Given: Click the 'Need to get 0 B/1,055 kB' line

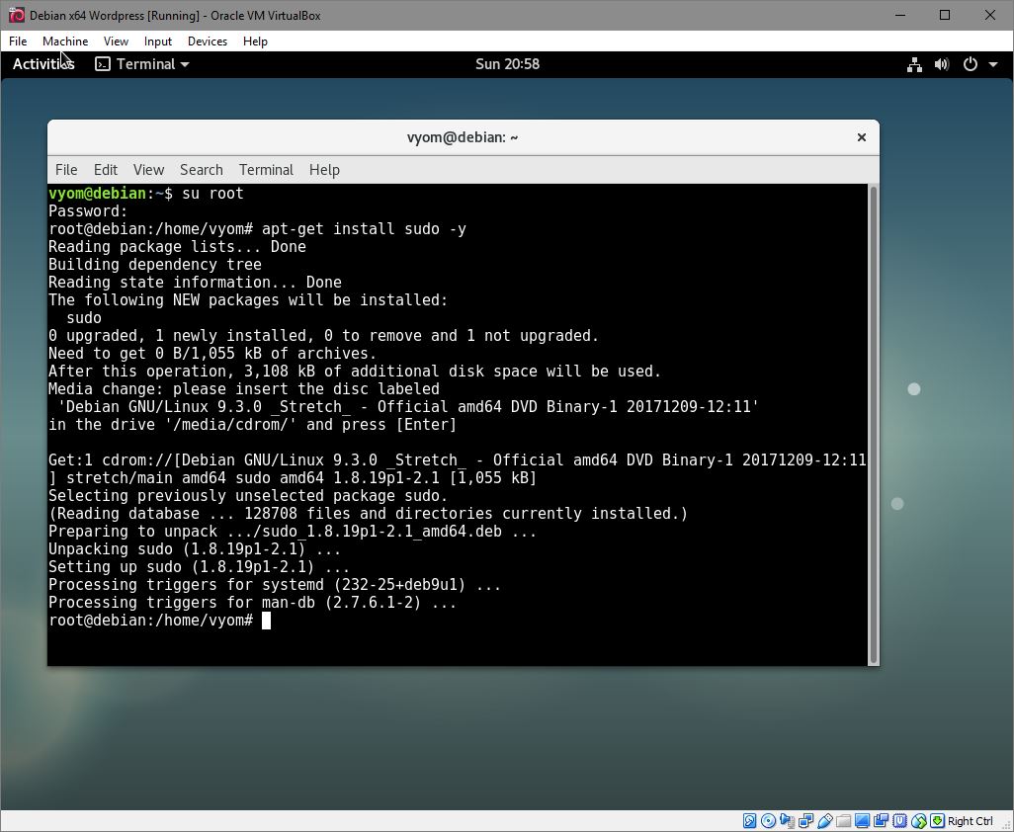Looking at the screenshot, I should point(212,353).
